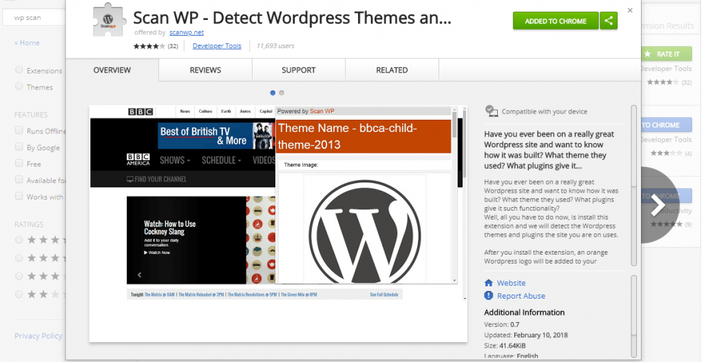Switch to the SUPPORT tab

(x=299, y=70)
